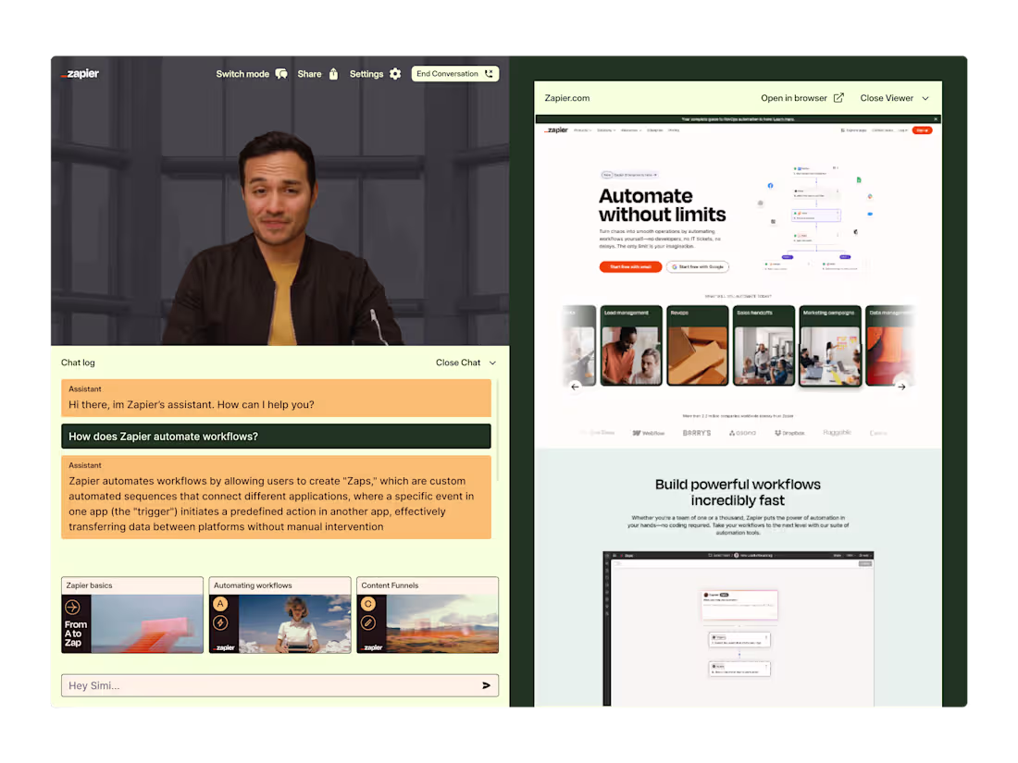Click the orange 'Start free with email' button

pyautogui.click(x=629, y=266)
